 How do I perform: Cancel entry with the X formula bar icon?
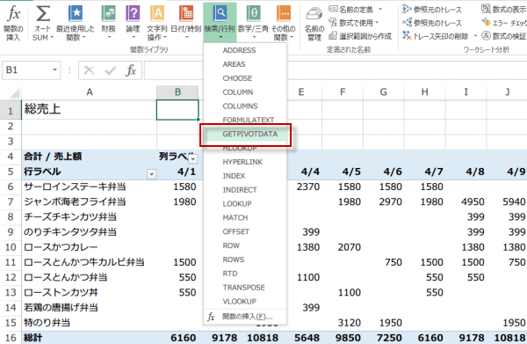[89, 70]
